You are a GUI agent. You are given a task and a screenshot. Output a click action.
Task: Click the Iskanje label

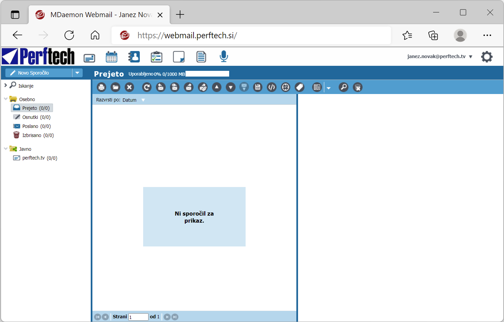pyautogui.click(x=26, y=86)
